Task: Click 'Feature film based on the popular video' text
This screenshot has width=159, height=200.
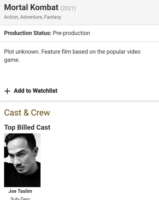Action: click(x=91, y=52)
